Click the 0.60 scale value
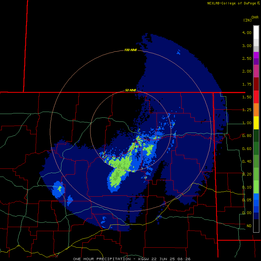The height and width of the screenshot is (261, 261). tap(247, 149)
